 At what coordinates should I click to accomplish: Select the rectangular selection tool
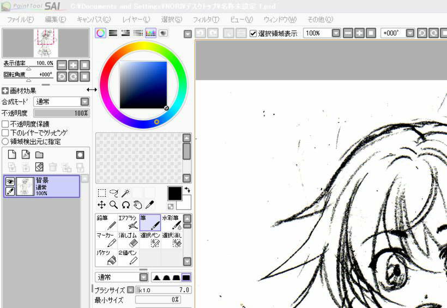coord(102,193)
